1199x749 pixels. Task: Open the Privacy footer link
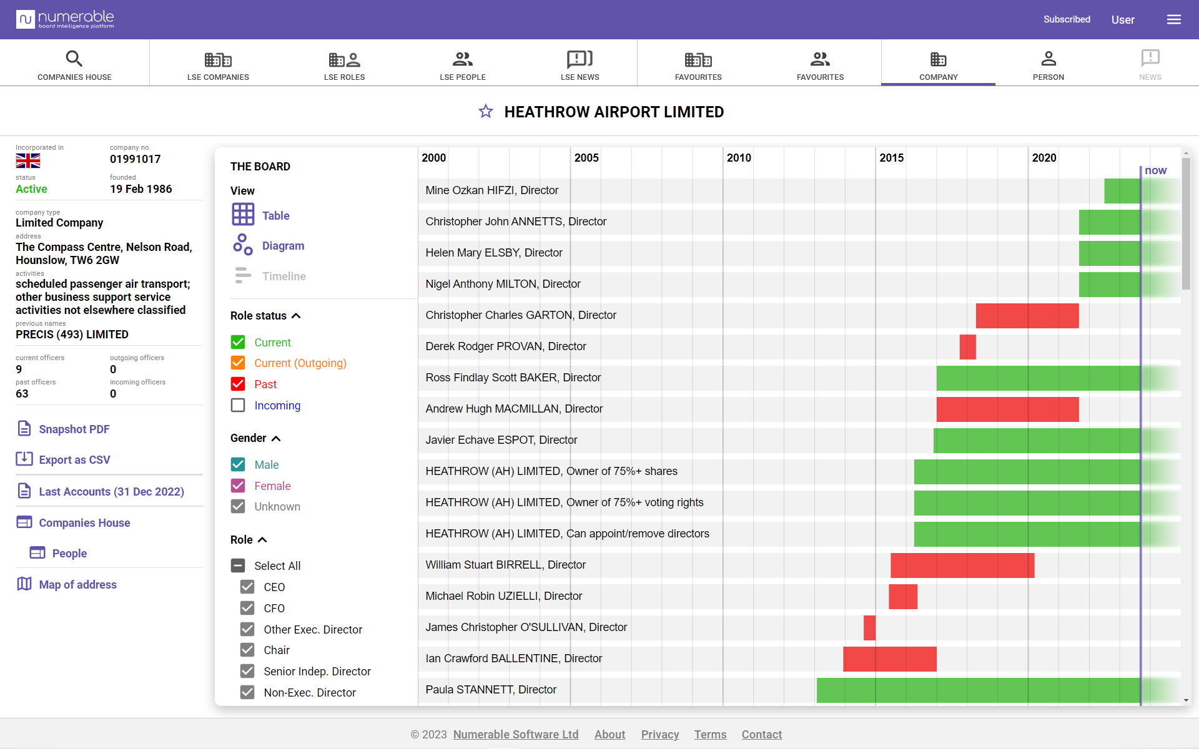(x=660, y=734)
